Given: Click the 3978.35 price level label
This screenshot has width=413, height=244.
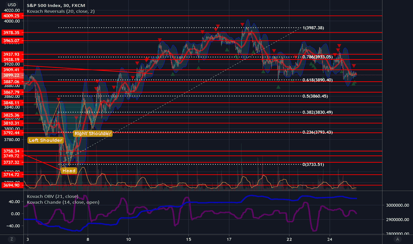Looking at the screenshot, I should [x=12, y=32].
